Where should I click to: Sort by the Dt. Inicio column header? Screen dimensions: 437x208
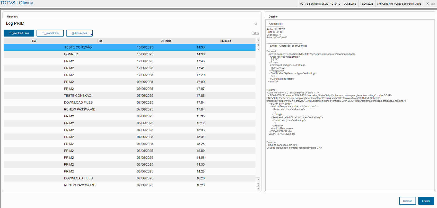[x=166, y=41]
